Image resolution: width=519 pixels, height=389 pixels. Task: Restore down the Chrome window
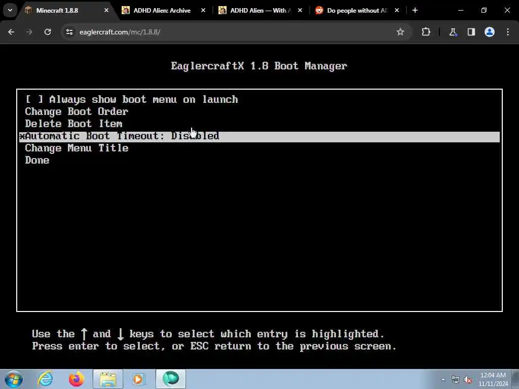[484, 10]
